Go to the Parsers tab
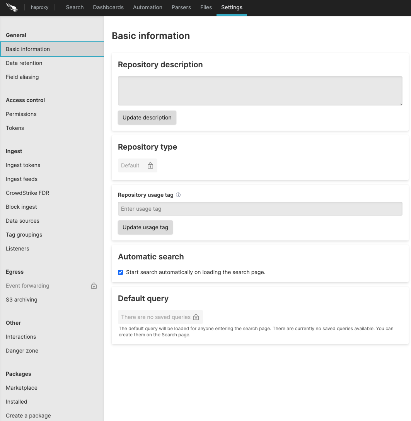 (181, 7)
